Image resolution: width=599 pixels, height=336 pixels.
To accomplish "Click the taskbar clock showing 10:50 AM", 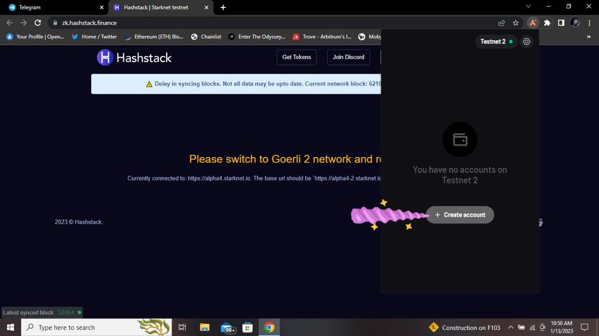I will tap(563, 327).
